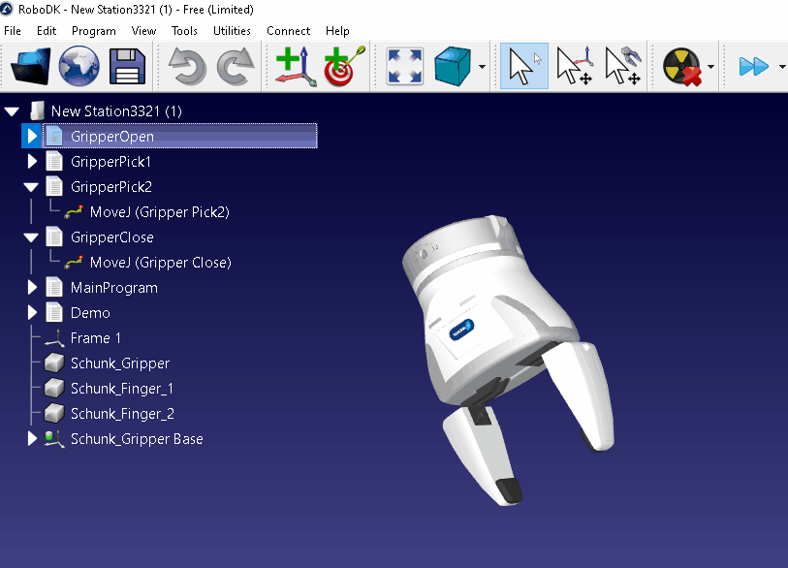Open the Program menu

click(x=93, y=31)
